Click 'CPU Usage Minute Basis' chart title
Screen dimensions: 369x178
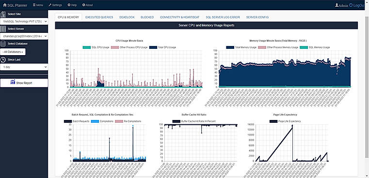pos(129,41)
